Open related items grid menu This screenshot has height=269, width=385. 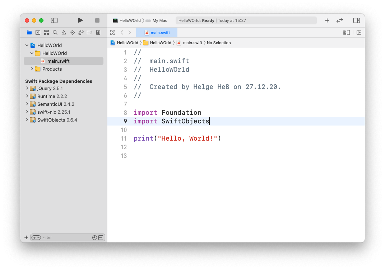click(x=112, y=32)
